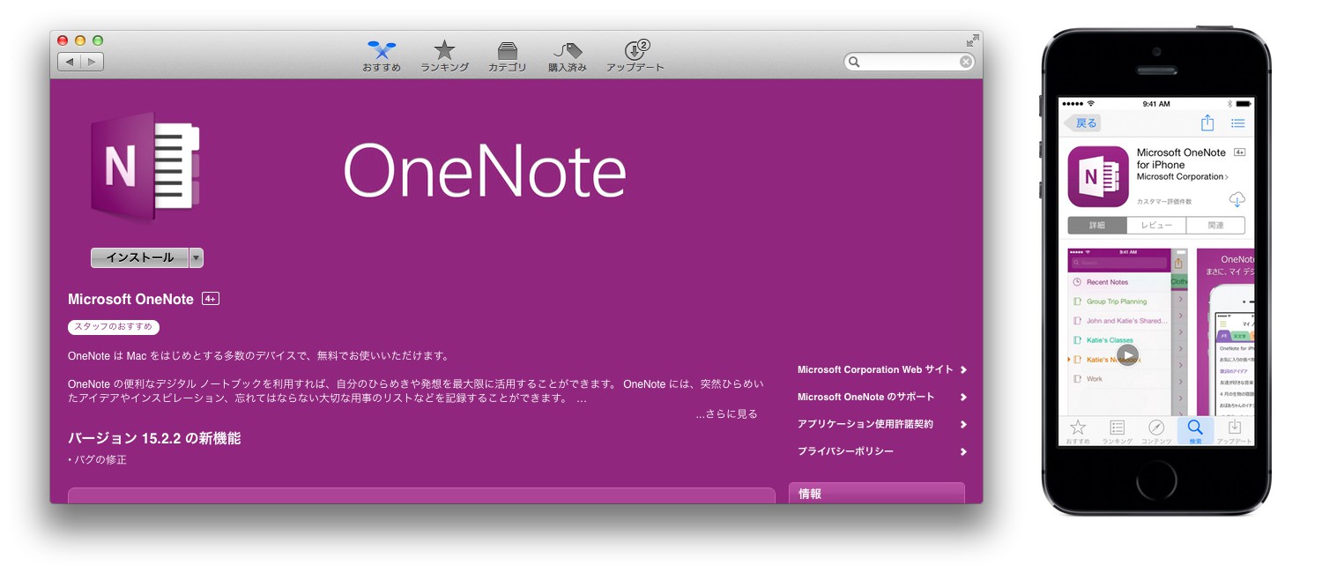Tap the おすすめ star tab on iPhone
Viewport: 1322px width, 573px height.
(x=1077, y=431)
